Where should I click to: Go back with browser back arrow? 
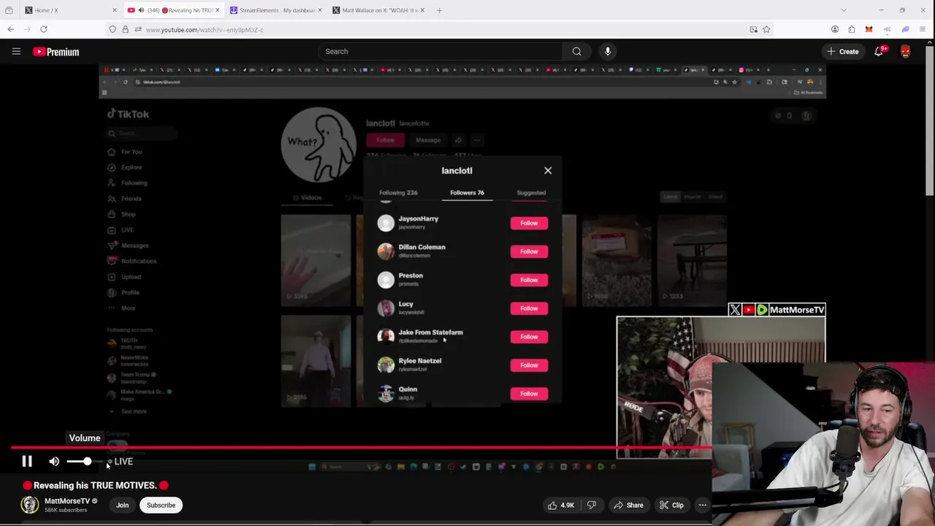11,29
